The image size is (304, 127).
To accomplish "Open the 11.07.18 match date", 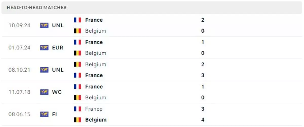I will [x=19, y=92].
